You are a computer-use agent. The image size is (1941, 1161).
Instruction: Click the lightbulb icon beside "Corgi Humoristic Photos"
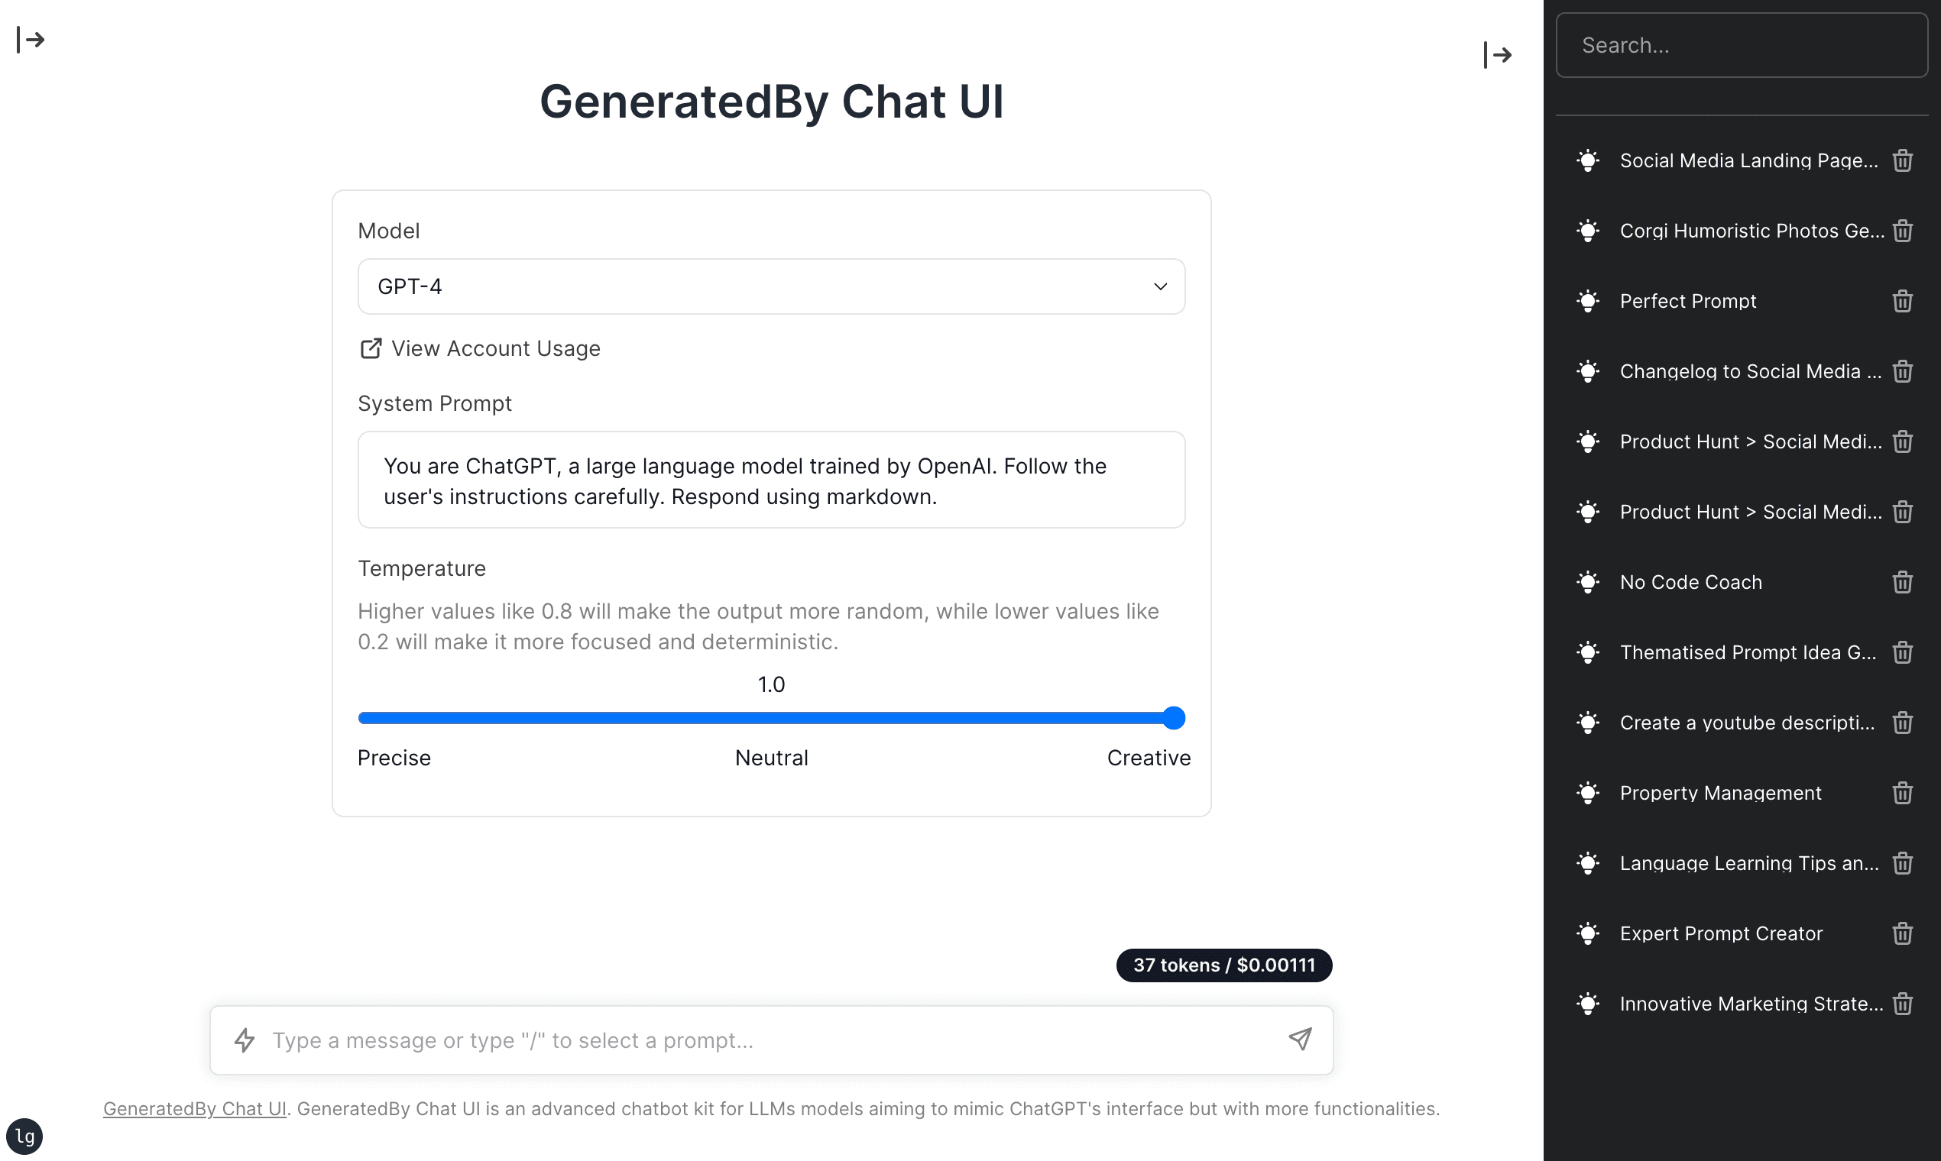1588,231
